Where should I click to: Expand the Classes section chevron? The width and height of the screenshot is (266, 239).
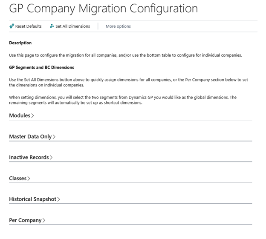[29, 179]
